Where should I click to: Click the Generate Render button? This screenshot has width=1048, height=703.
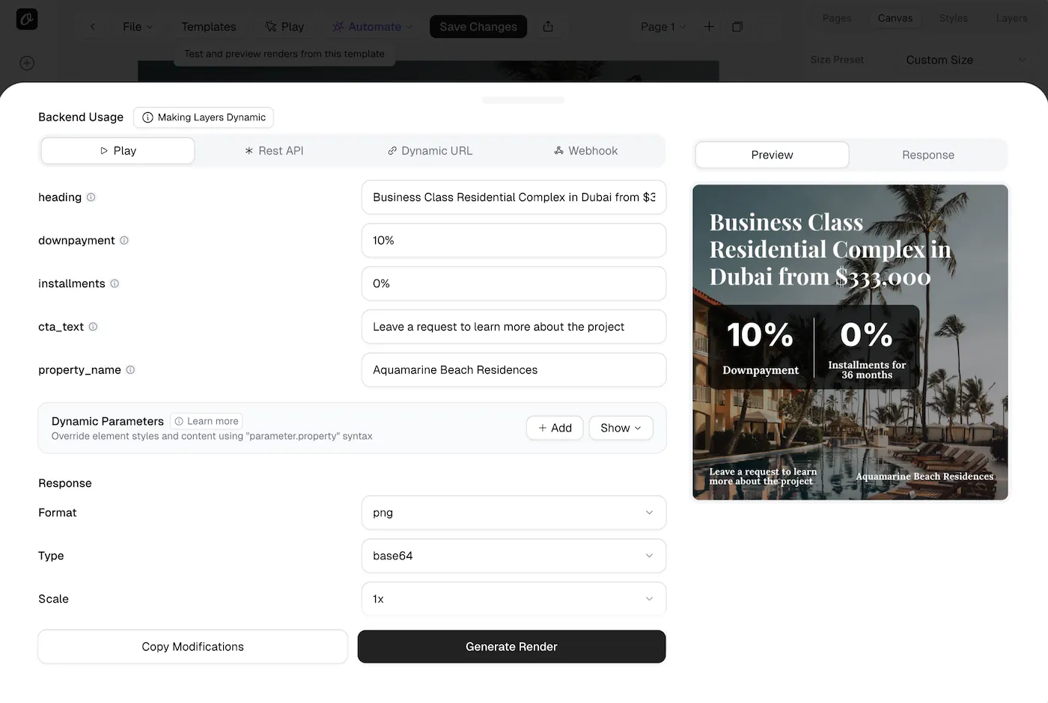click(x=511, y=646)
